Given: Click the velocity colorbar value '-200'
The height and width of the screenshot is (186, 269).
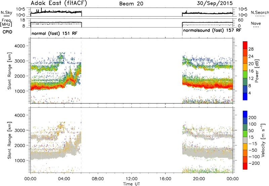Looking at the screenshot, I should (x=254, y=163).
